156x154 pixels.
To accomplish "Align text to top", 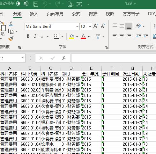I will [115, 26].
